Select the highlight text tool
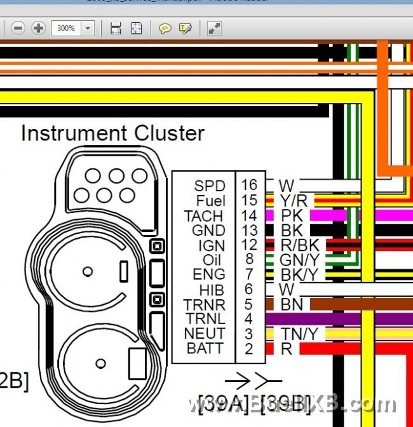Image resolution: width=413 pixels, height=427 pixels. click(x=186, y=29)
